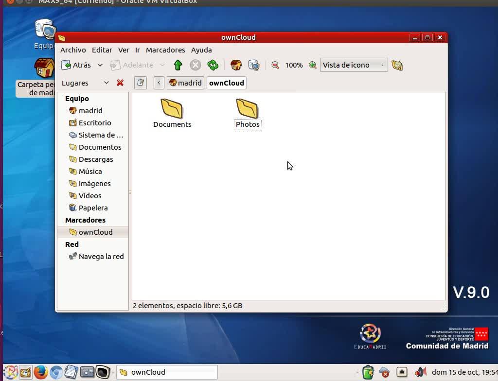The width and height of the screenshot is (498, 381).
Task: Select Descargas in the sidebar
Action: [x=96, y=159]
